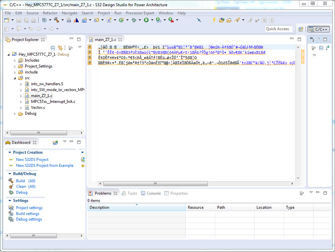Click the hammer Build icon in the toolbar

click(56, 20)
